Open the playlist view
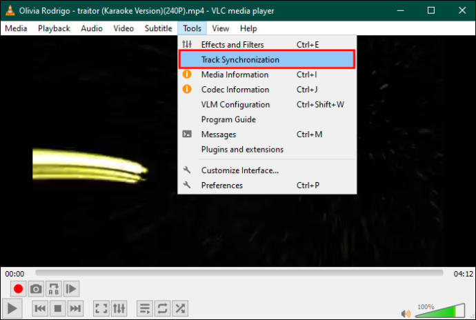 point(145,308)
